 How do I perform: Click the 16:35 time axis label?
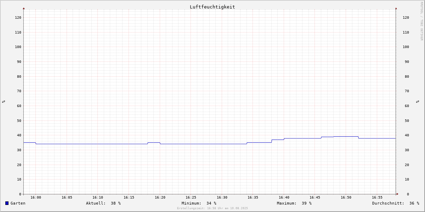click(x=253, y=198)
